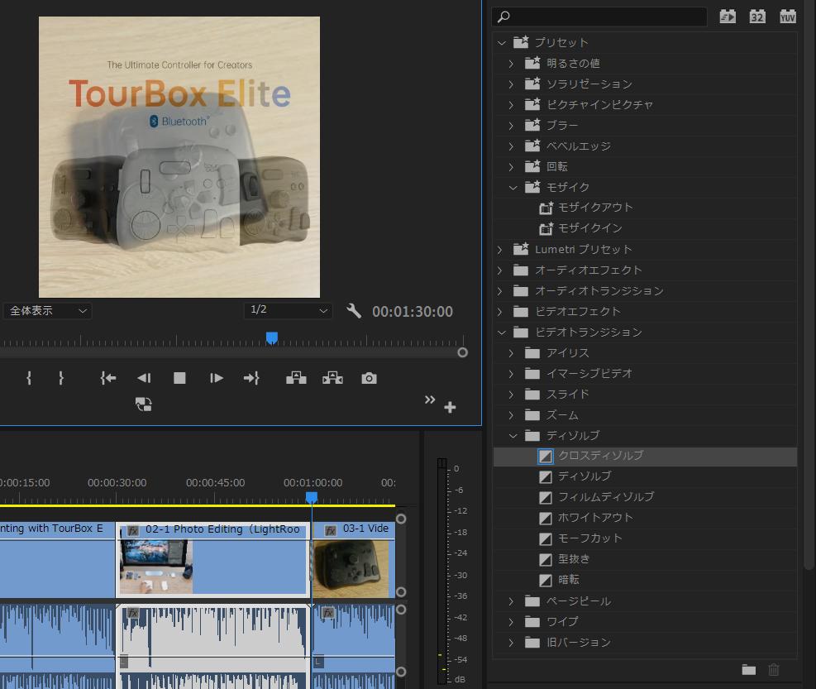Expand the ワイプ transitions folder

pyautogui.click(x=511, y=621)
